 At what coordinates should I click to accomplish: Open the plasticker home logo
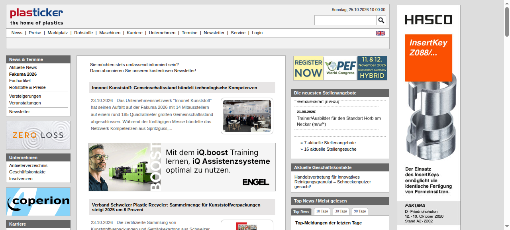[37, 17]
